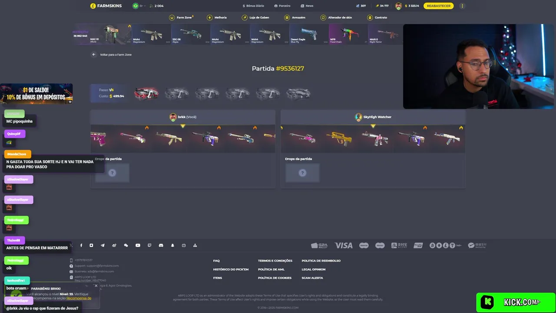The image size is (556, 313).
Task: Open Itens footer link
Action: tap(218, 278)
